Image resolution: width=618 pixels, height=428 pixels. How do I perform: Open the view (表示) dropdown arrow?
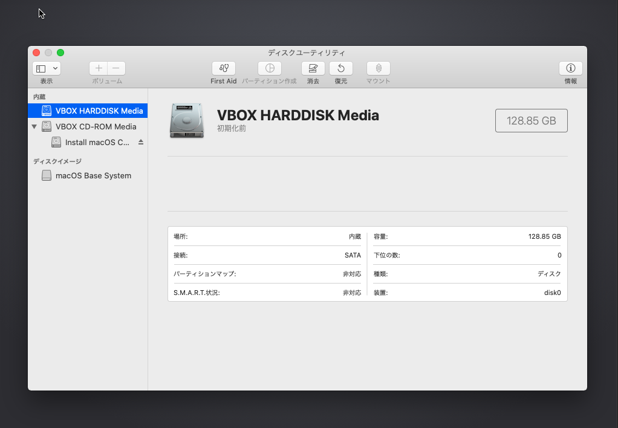click(x=56, y=68)
